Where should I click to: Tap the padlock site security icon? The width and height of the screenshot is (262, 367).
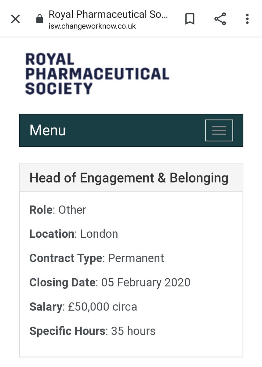(39, 19)
